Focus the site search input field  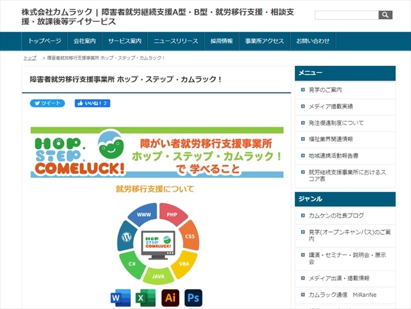[x=346, y=15]
